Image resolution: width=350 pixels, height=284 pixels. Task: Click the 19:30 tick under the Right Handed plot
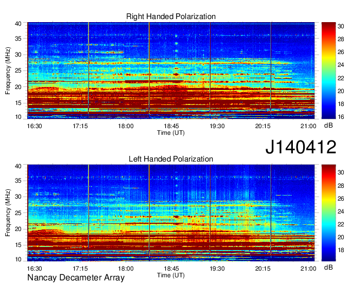point(217,126)
